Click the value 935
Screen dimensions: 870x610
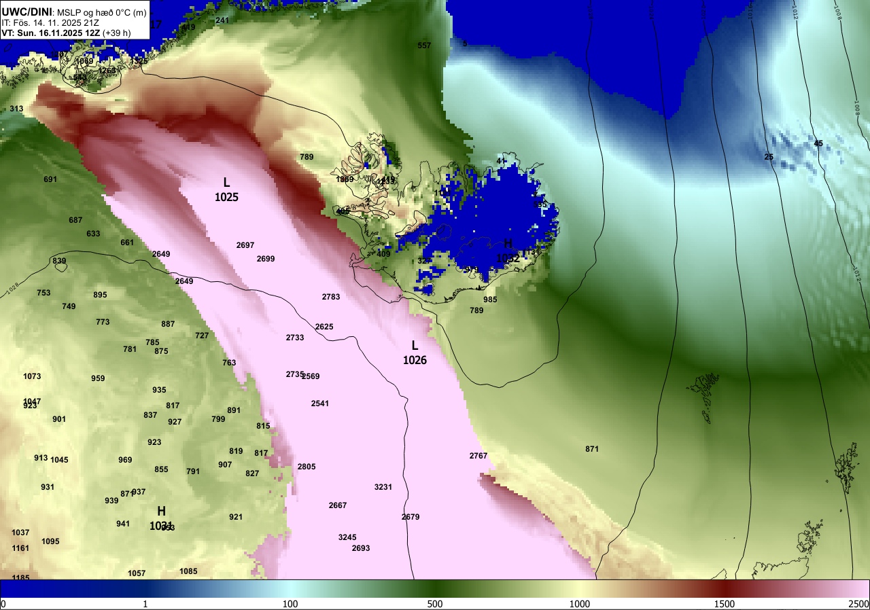coord(159,390)
